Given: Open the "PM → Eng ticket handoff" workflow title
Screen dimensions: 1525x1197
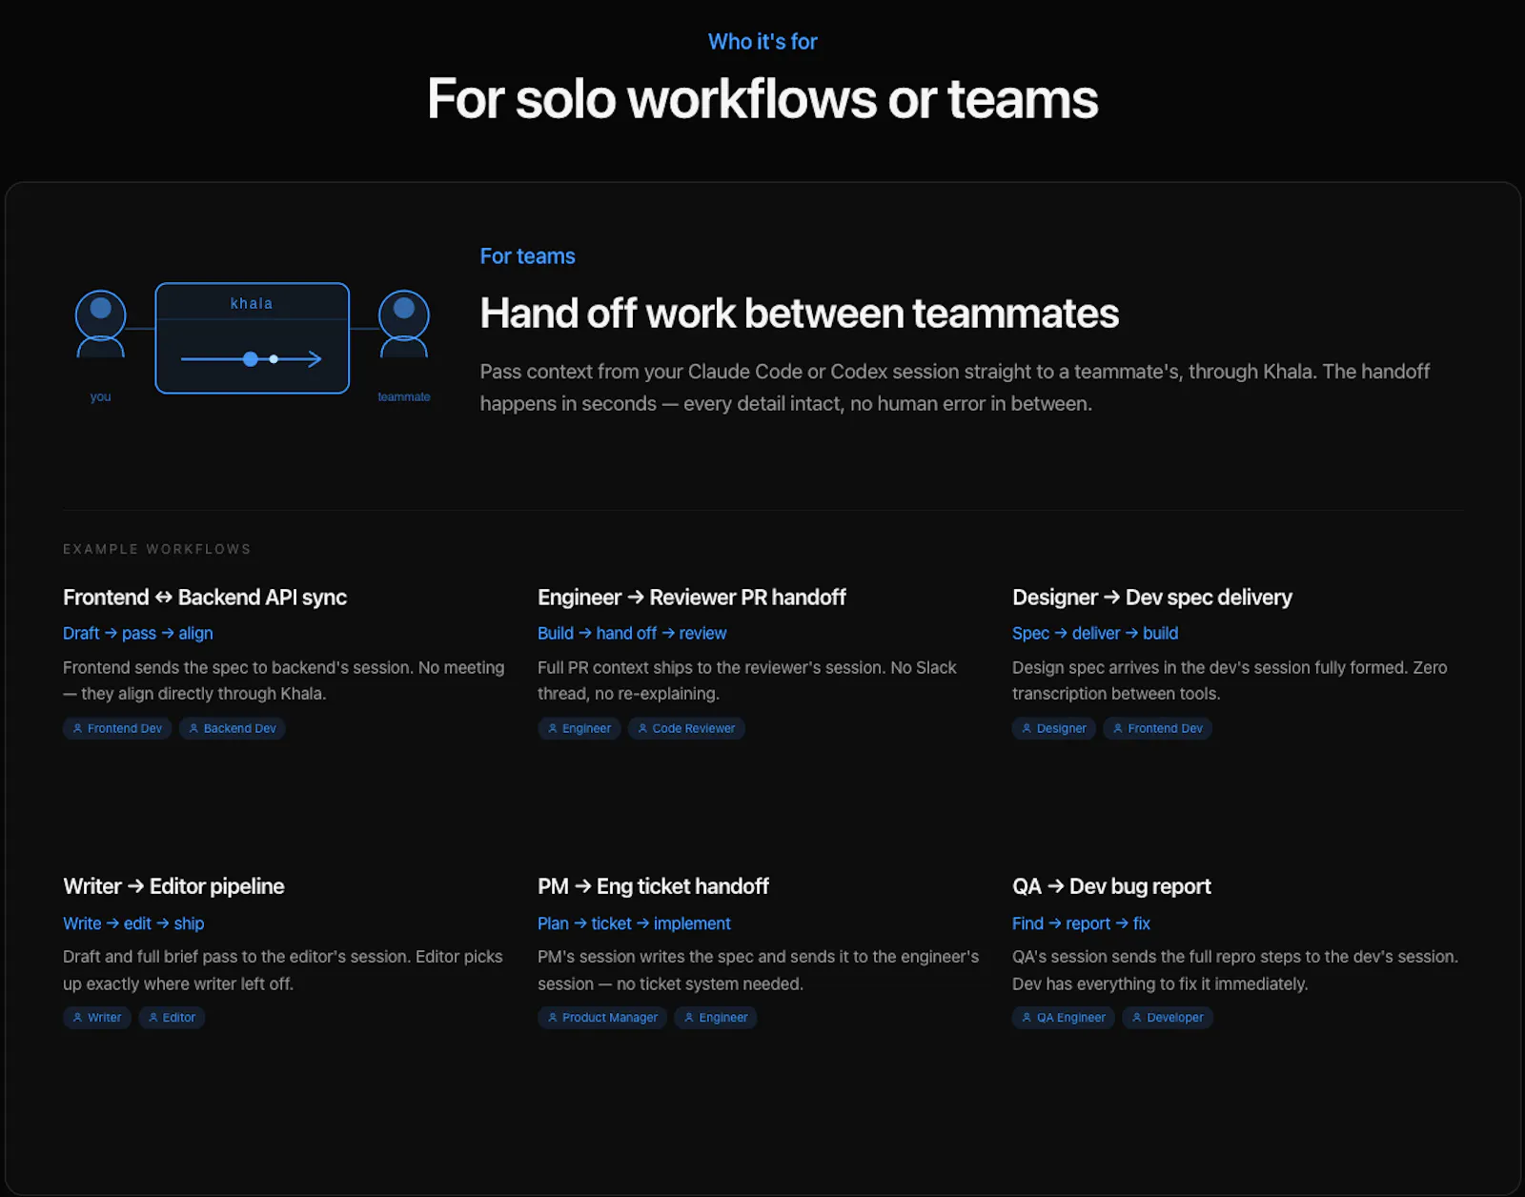Looking at the screenshot, I should point(653,886).
